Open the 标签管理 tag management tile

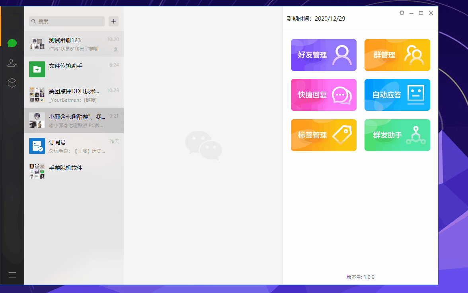(324, 135)
